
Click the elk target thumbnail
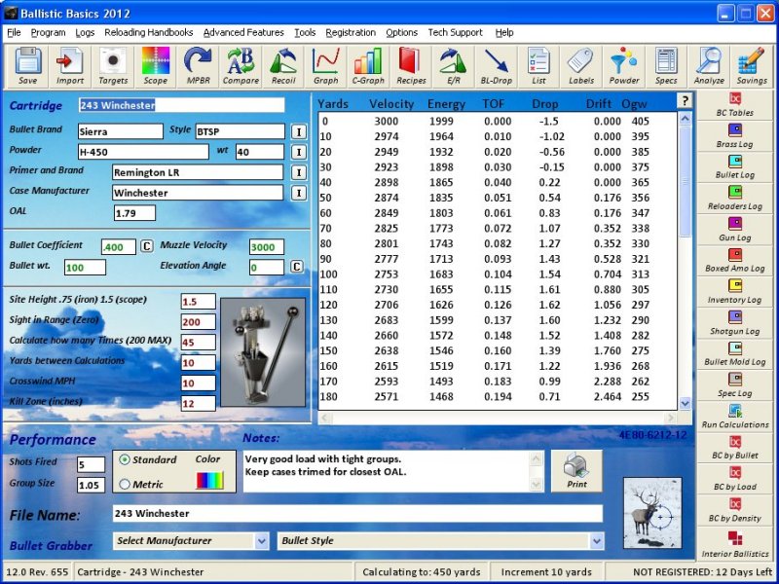pos(652,513)
